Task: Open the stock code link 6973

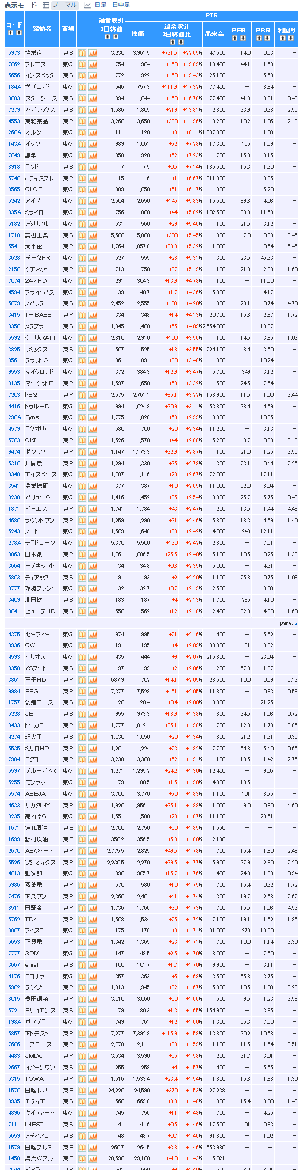Action: pos(14,53)
